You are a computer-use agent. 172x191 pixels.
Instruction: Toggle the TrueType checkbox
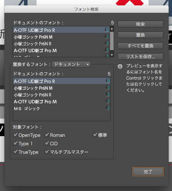(15, 152)
